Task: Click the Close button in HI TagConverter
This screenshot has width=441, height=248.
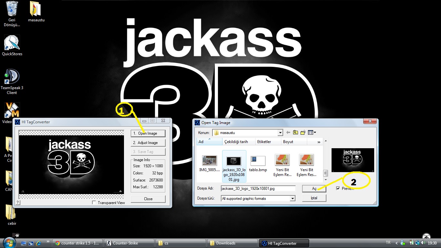Action: coord(148,199)
